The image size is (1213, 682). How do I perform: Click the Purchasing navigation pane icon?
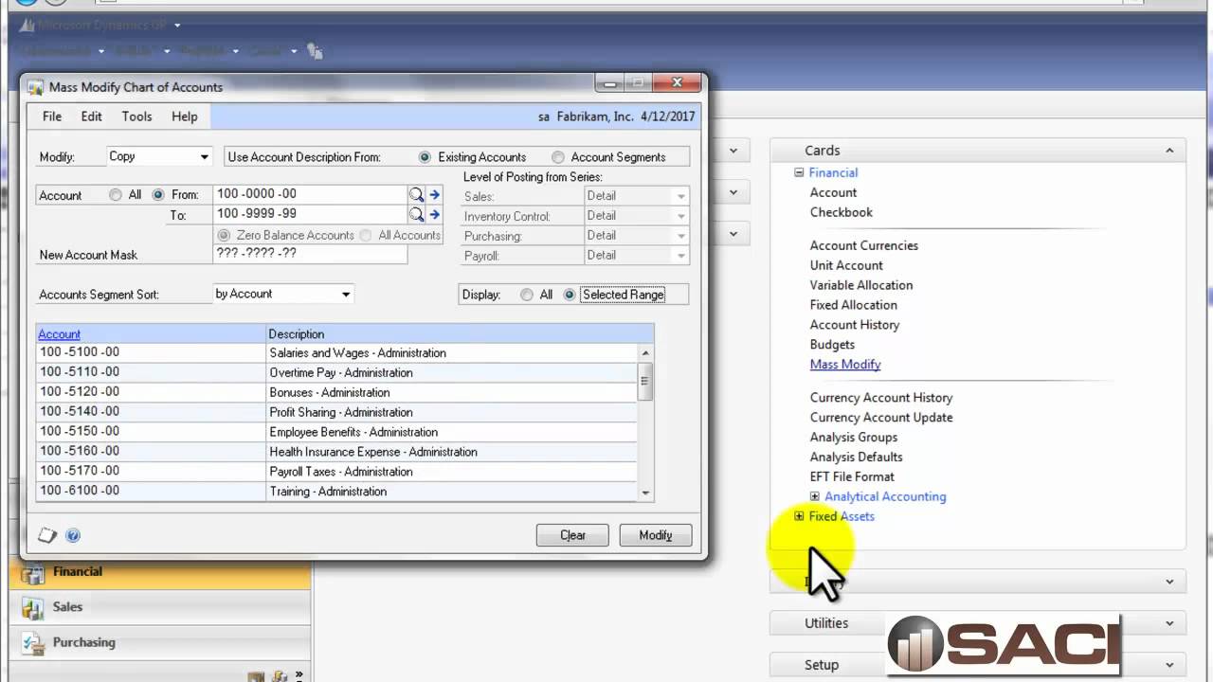coord(33,643)
